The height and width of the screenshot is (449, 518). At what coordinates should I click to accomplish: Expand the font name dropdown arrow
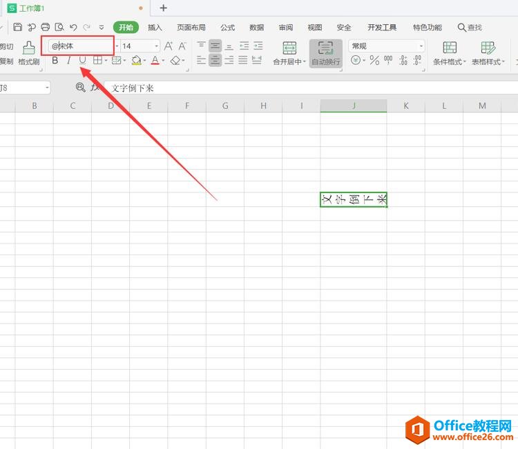tap(117, 46)
